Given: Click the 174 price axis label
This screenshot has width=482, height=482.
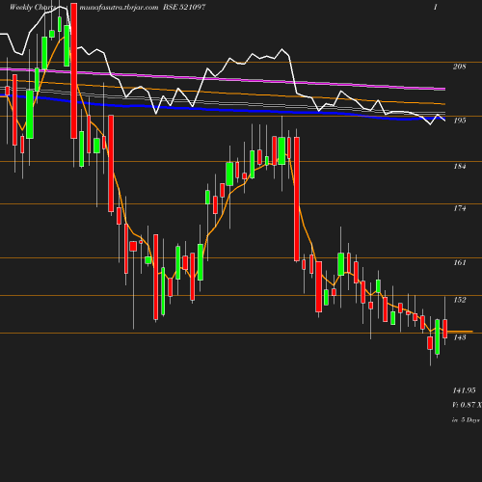Looking at the screenshot, I should tap(460, 208).
